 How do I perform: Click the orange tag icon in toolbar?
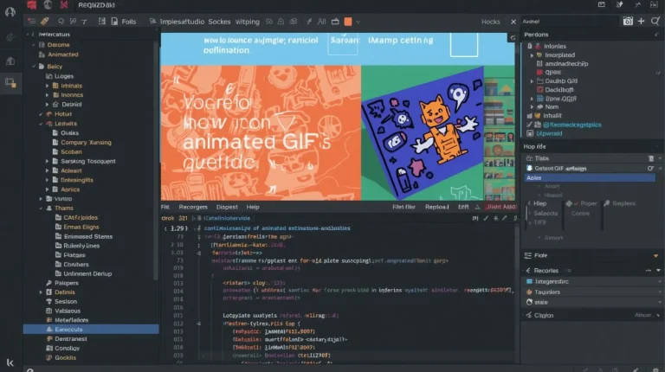(44, 21)
